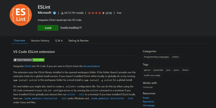
Task: Switch to the Version History tab
Action: point(40,41)
